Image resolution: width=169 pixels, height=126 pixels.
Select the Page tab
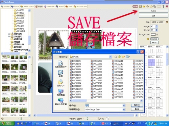click(39, 6)
